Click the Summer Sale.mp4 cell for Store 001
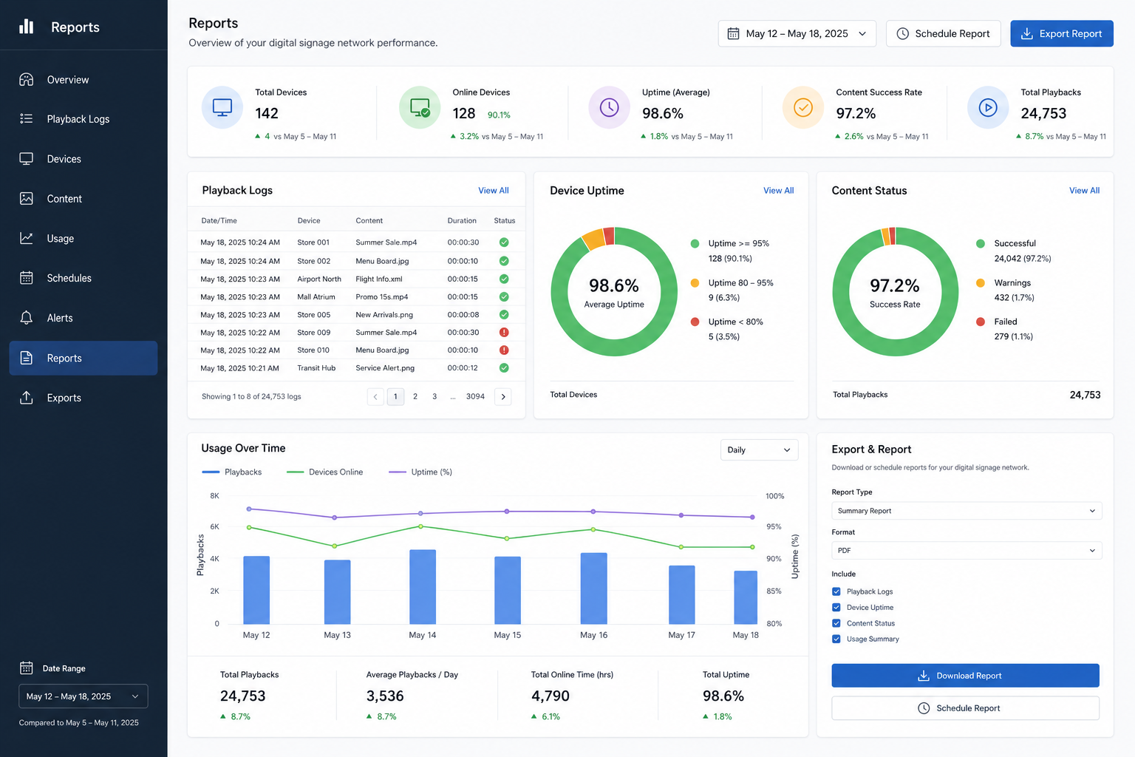The width and height of the screenshot is (1135, 757). [x=386, y=242]
